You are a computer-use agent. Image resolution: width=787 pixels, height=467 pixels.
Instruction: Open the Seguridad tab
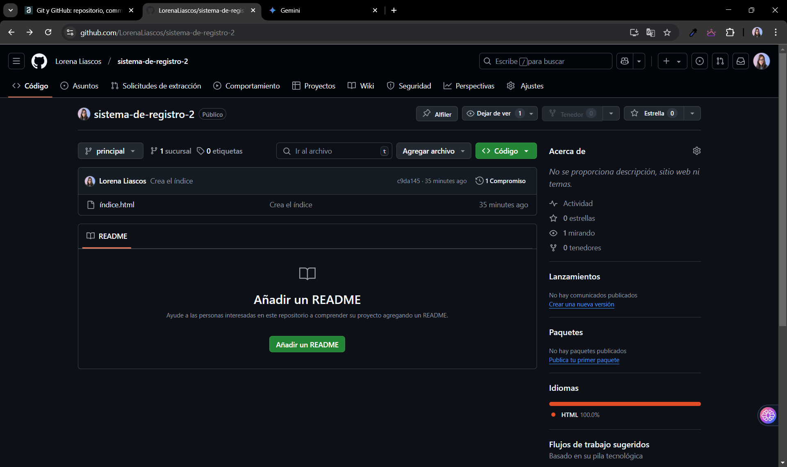pyautogui.click(x=409, y=86)
